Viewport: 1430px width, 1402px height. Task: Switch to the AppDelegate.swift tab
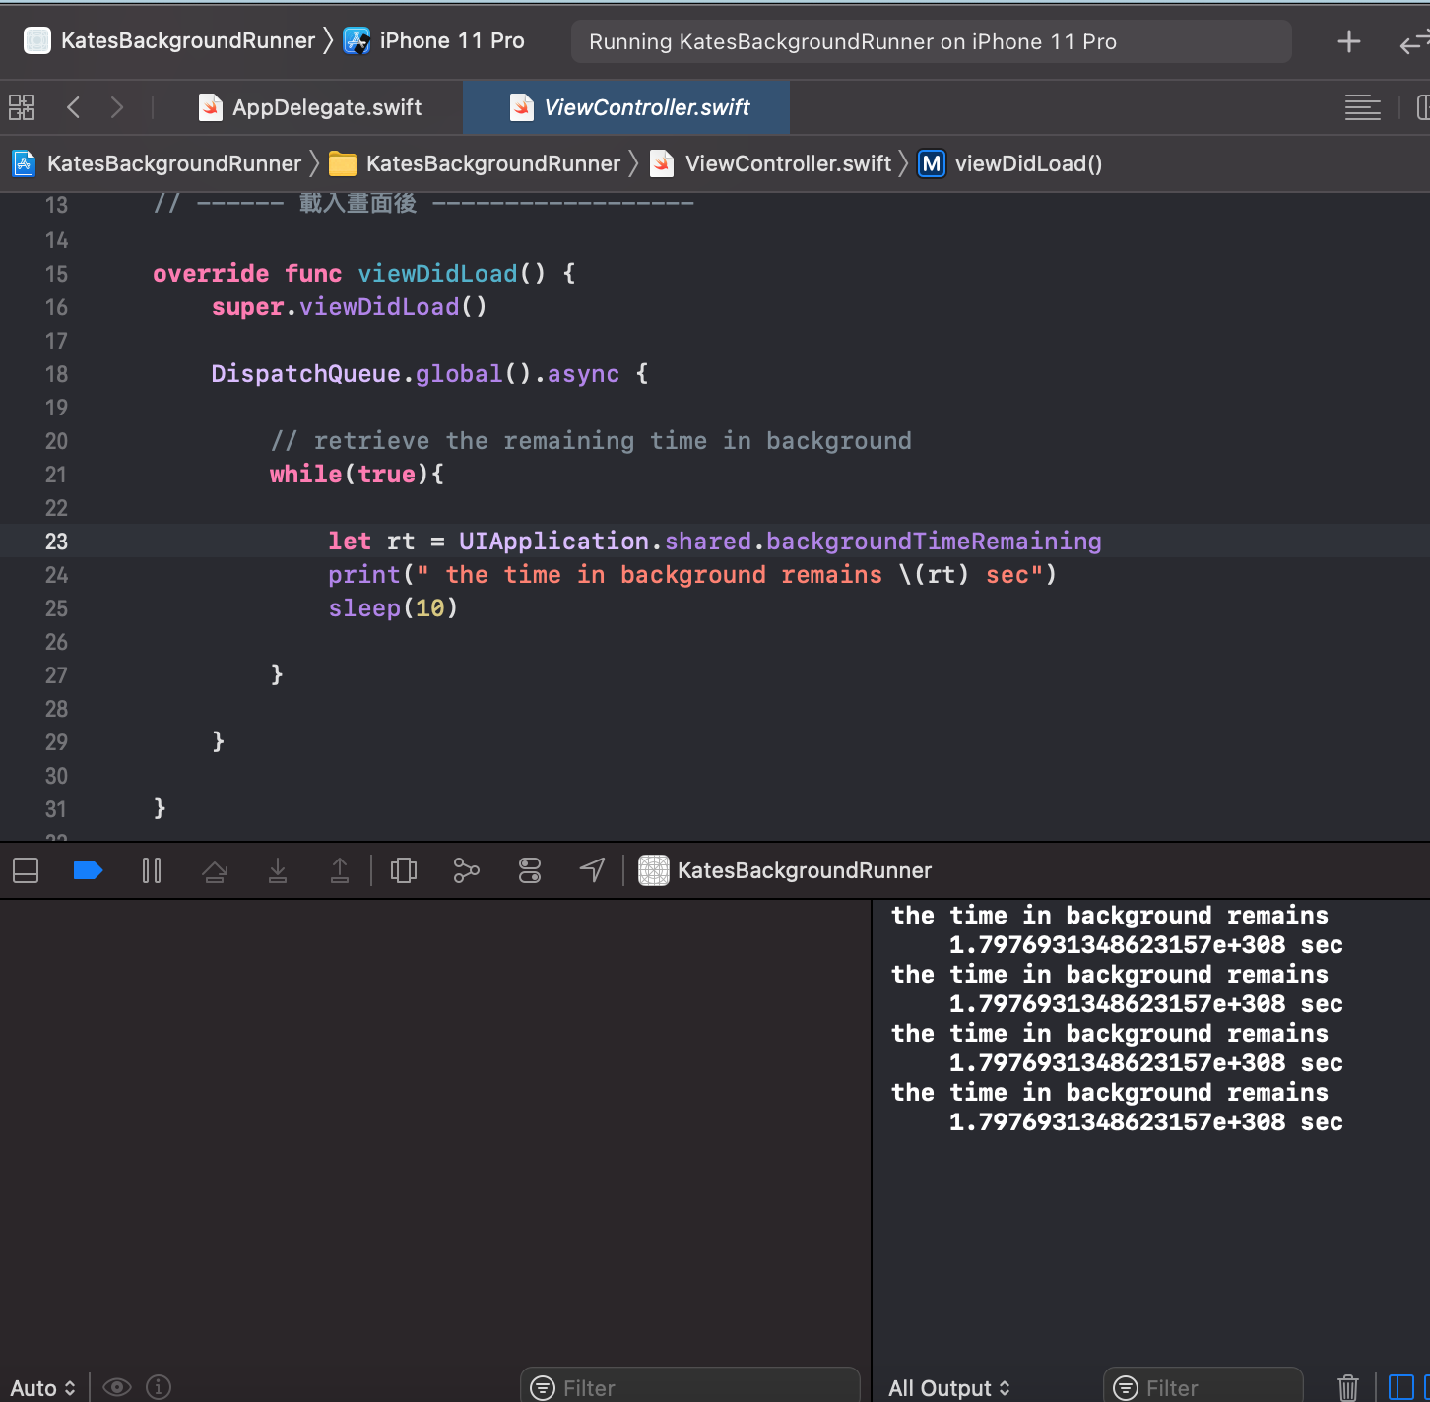(325, 107)
